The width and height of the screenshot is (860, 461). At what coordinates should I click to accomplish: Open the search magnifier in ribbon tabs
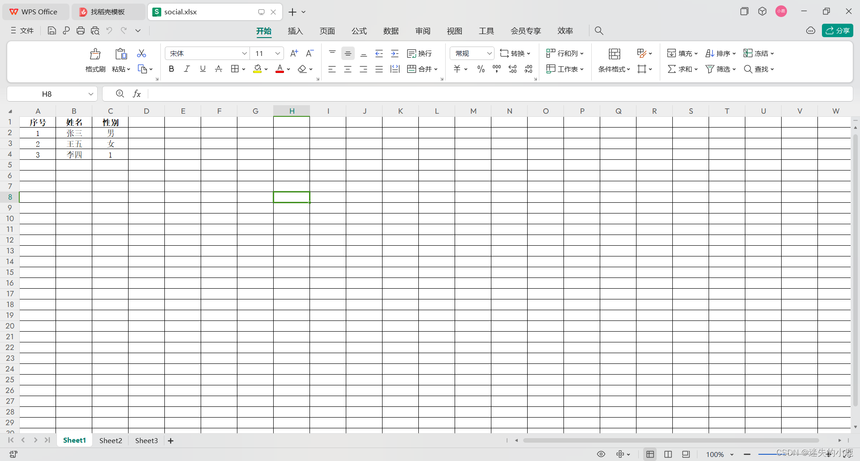pyautogui.click(x=599, y=30)
